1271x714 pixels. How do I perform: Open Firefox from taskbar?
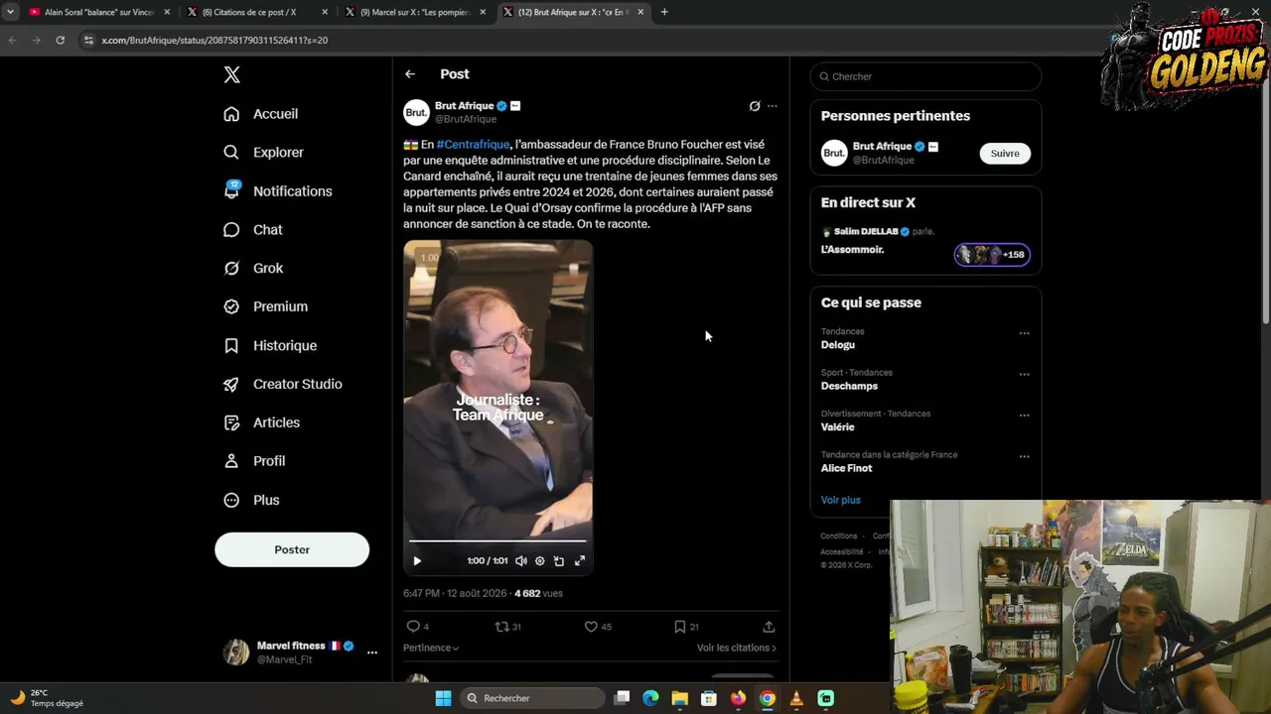738,698
